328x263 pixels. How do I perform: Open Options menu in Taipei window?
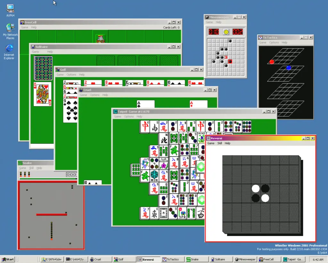coord(129,116)
